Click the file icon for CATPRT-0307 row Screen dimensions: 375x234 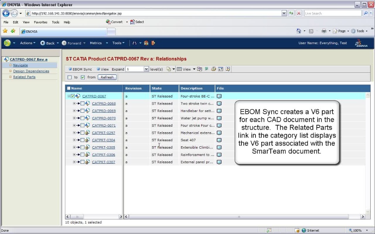coord(219,162)
